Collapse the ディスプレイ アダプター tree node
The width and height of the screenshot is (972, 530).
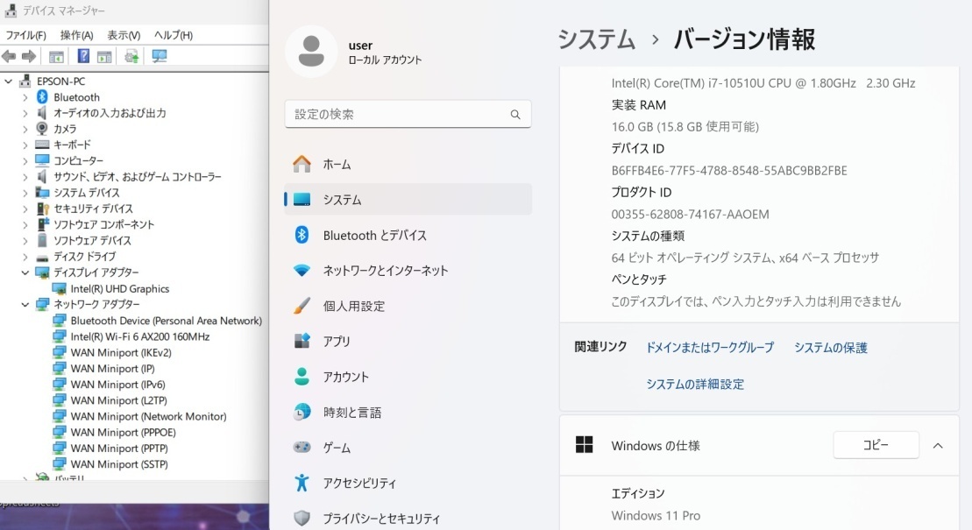coord(27,272)
